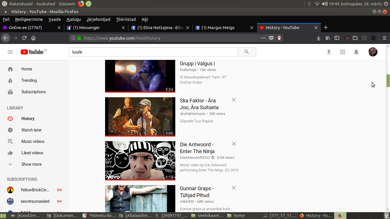
Task: Open the Vaade menu
Action: [x=55, y=19]
